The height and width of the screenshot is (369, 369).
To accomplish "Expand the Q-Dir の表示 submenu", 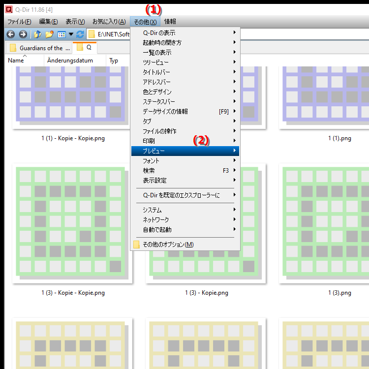I will coord(185,32).
